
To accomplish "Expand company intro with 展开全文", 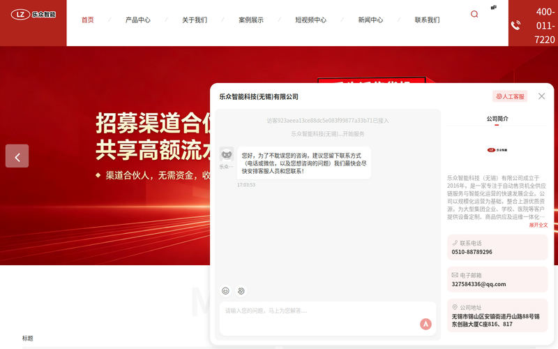I will click(538, 225).
